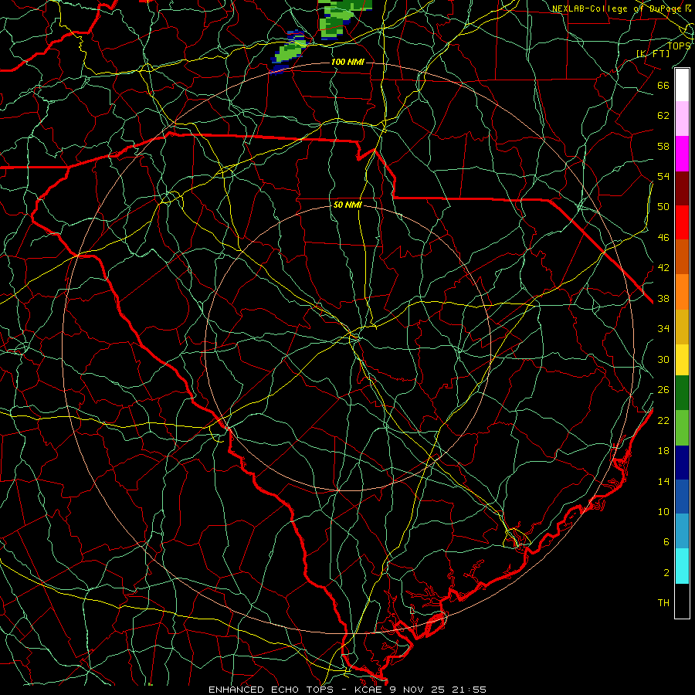The width and height of the screenshot is (695, 695).
Task: Select the dark green legend swatch
Action: point(682,393)
